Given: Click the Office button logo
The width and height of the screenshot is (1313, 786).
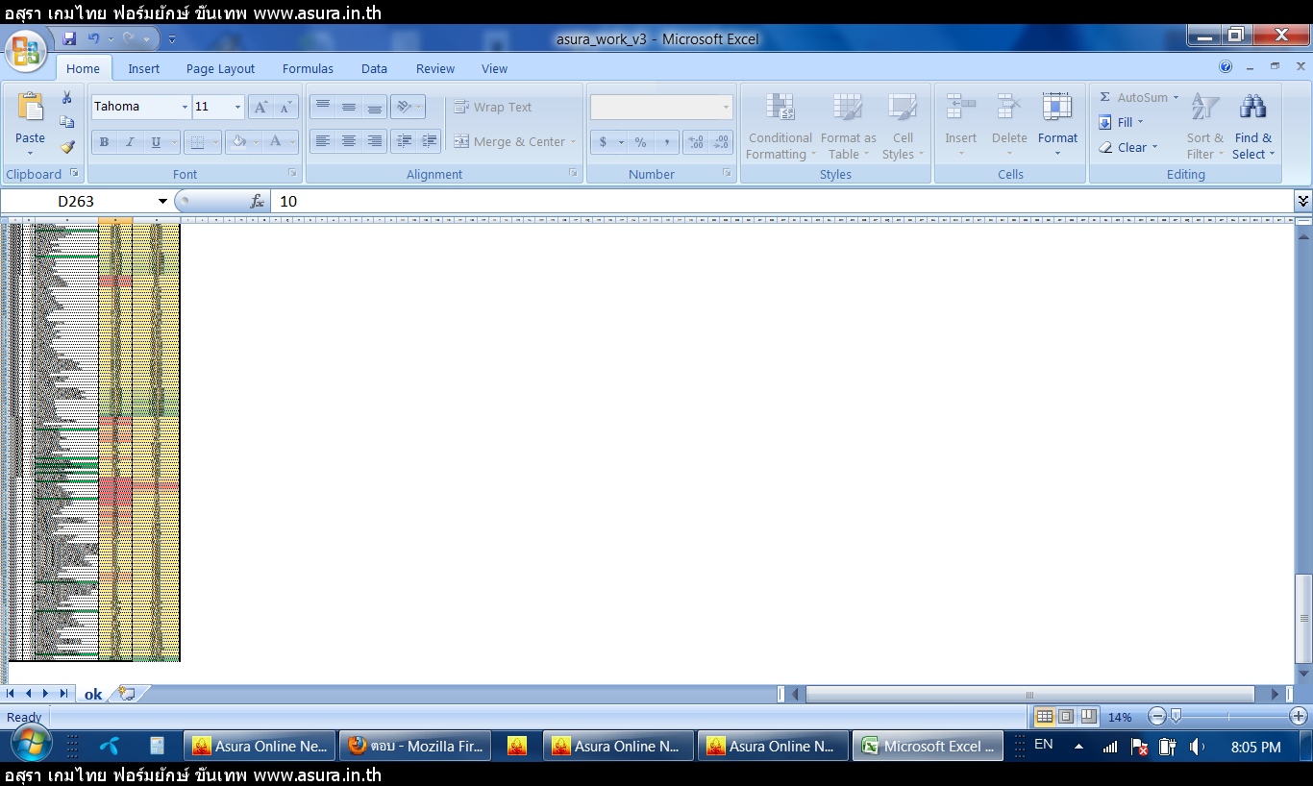Looking at the screenshot, I should tap(26, 51).
